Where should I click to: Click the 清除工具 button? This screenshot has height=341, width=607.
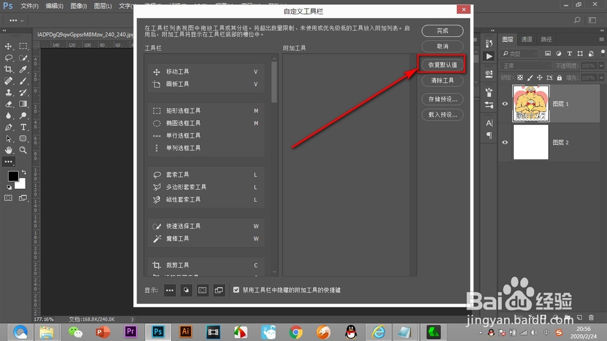tap(443, 80)
